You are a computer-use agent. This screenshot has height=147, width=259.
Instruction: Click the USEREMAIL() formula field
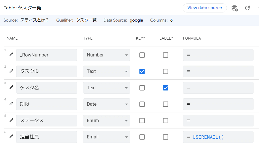tap(218, 137)
